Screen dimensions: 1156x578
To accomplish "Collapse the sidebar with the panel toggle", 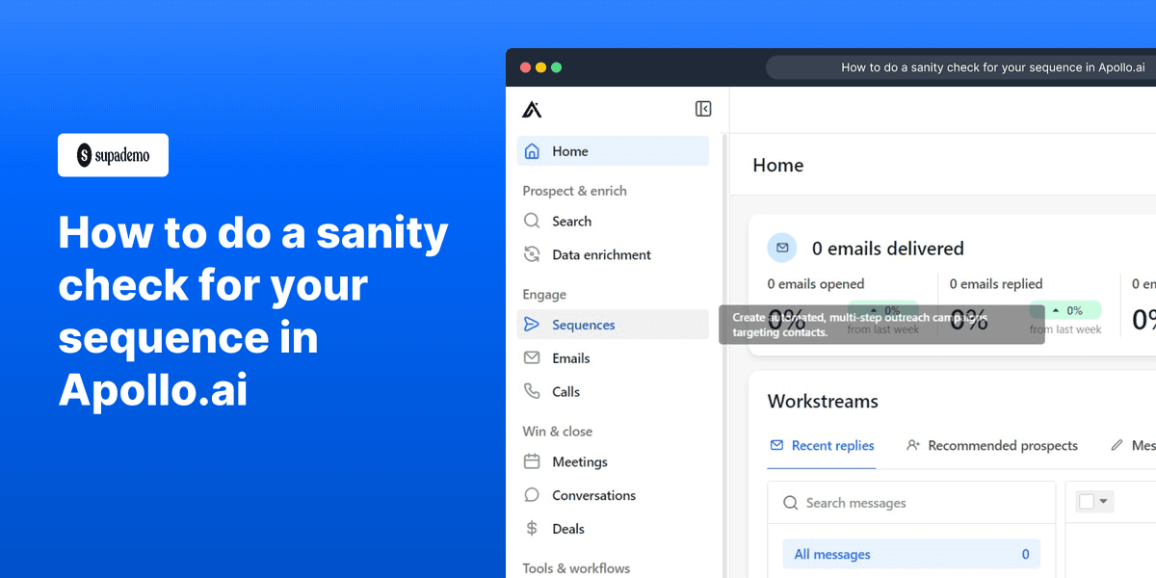I will click(703, 109).
